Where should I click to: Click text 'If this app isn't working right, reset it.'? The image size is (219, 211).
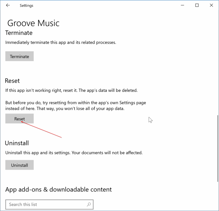coord(41,90)
